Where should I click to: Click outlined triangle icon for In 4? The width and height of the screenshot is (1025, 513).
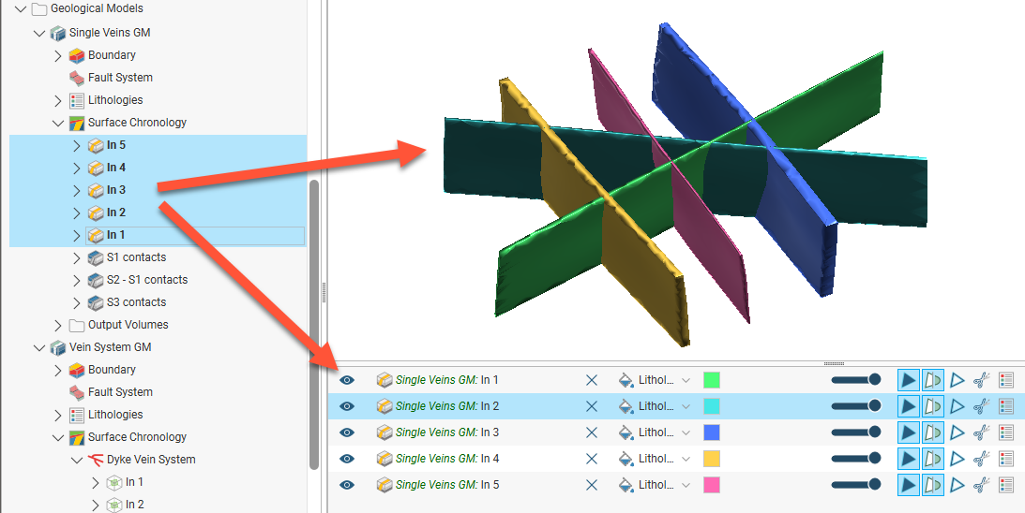click(x=957, y=459)
